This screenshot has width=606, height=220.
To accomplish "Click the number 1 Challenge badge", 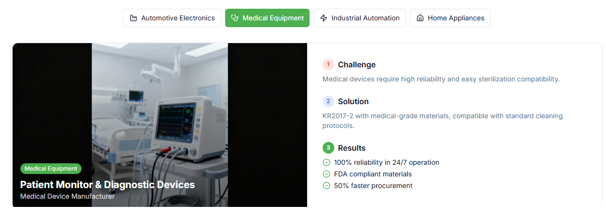I will pos(328,64).
